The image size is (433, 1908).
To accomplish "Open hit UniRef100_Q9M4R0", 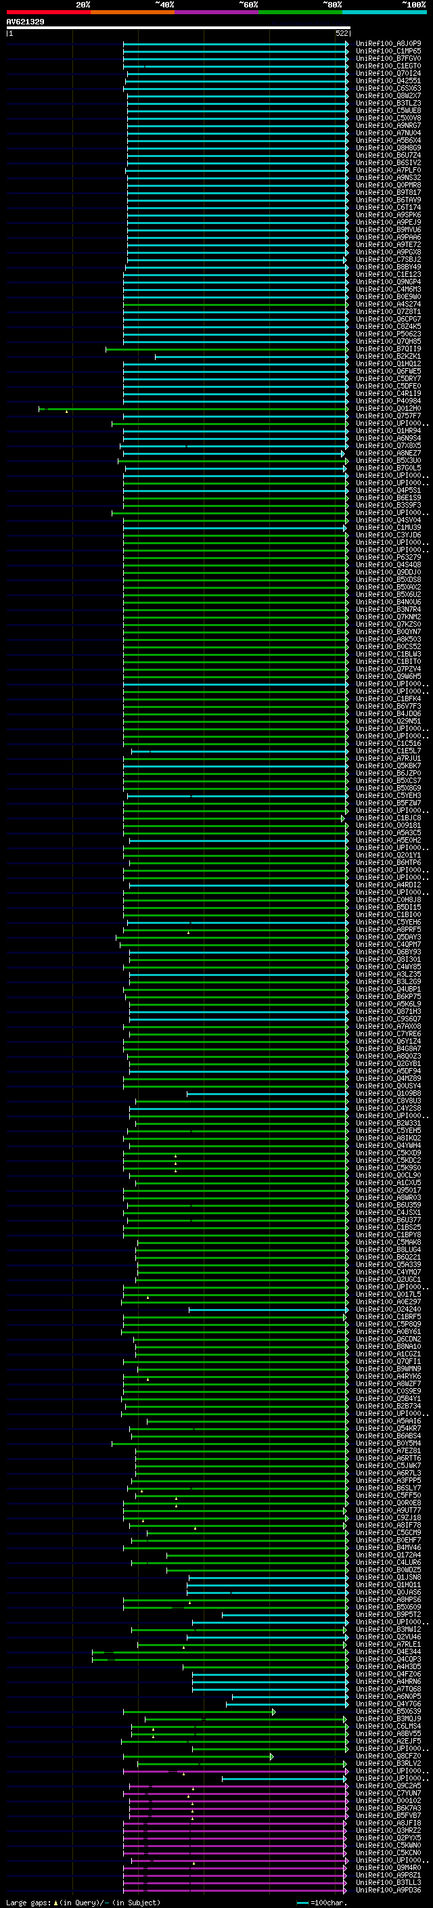I will pos(388,1867).
